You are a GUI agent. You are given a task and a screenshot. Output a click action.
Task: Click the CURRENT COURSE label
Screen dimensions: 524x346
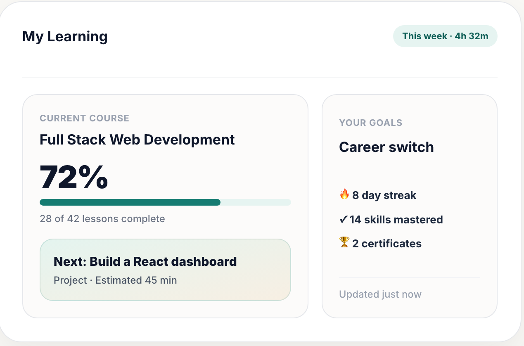[84, 118]
